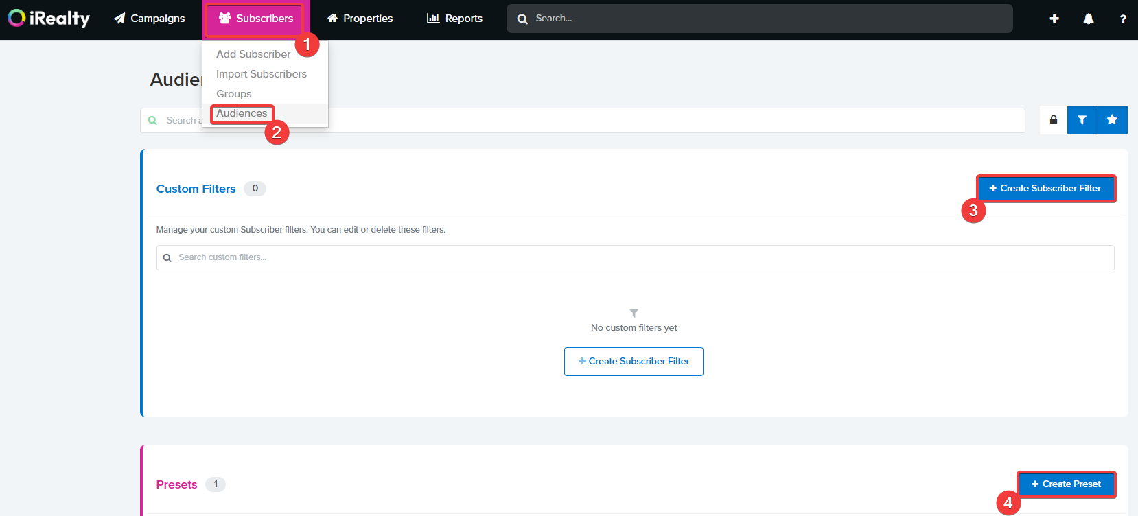The height and width of the screenshot is (516, 1138).
Task: Click the Presets count badge 1
Action: [216, 484]
